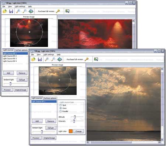
Task: Select Parallel light source type
Action: point(60,111)
